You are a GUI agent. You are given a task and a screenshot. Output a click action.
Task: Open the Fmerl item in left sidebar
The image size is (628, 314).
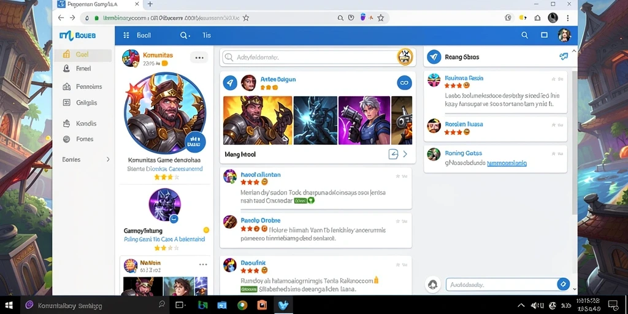[83, 69]
